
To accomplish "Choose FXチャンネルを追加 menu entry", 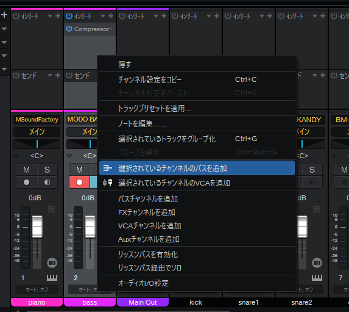I will [197, 212].
